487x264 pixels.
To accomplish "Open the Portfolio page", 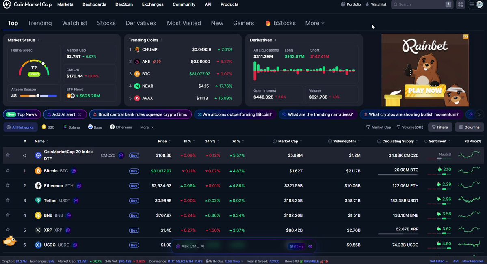I will [351, 4].
